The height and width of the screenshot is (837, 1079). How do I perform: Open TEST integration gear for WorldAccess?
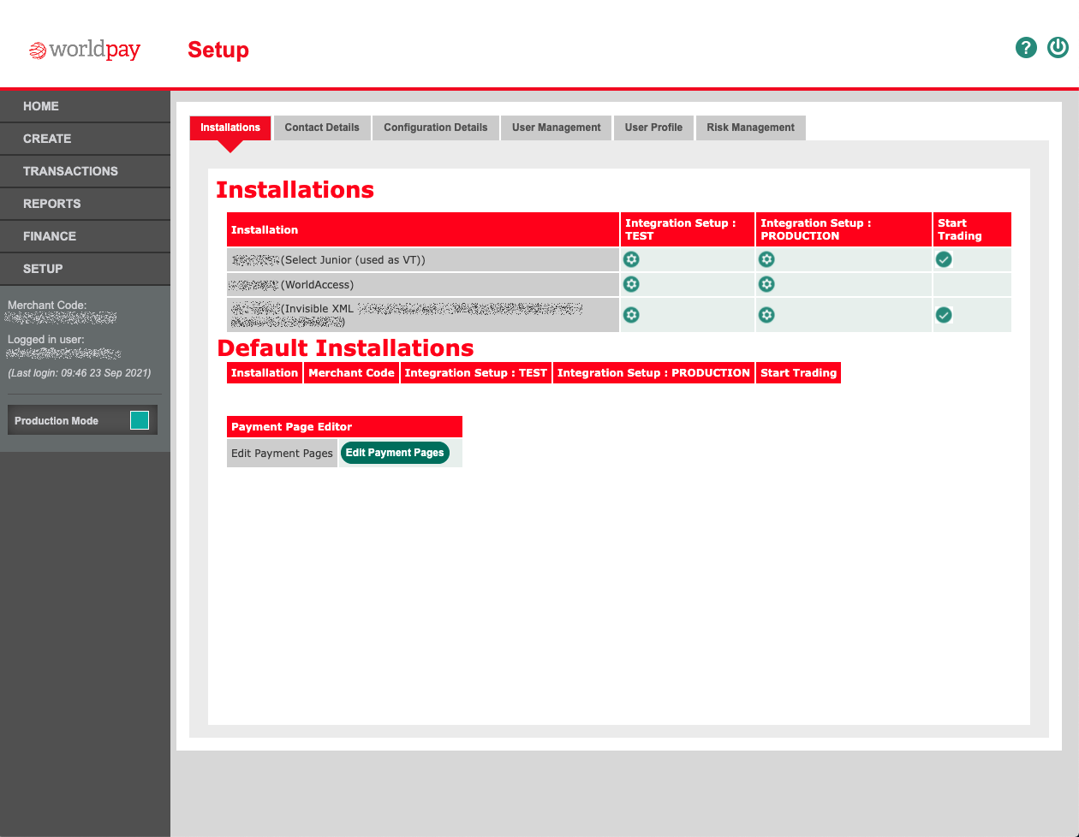[x=631, y=284]
